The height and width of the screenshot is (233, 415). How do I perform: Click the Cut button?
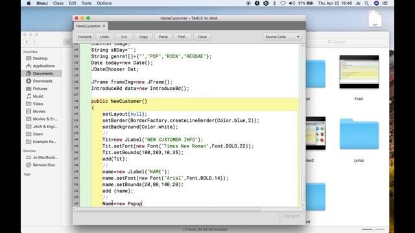124,37
